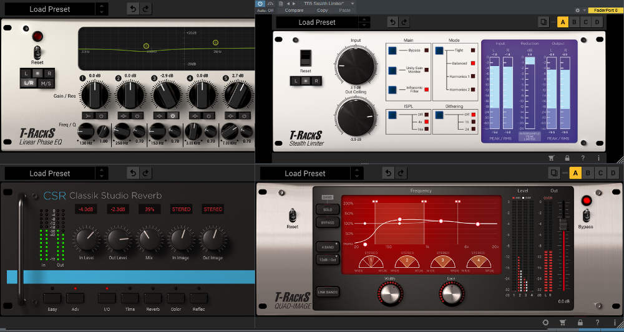The width and height of the screenshot is (624, 332).
Task: Click lock icon below Quad-Image
Action: 580,323
